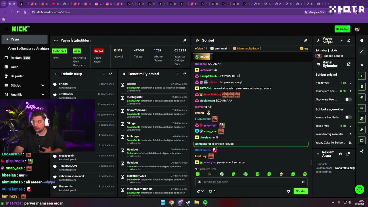This screenshot has width=368, height=207.
Task: Click the Kicks balance icon showing 0
Action: 210,191
